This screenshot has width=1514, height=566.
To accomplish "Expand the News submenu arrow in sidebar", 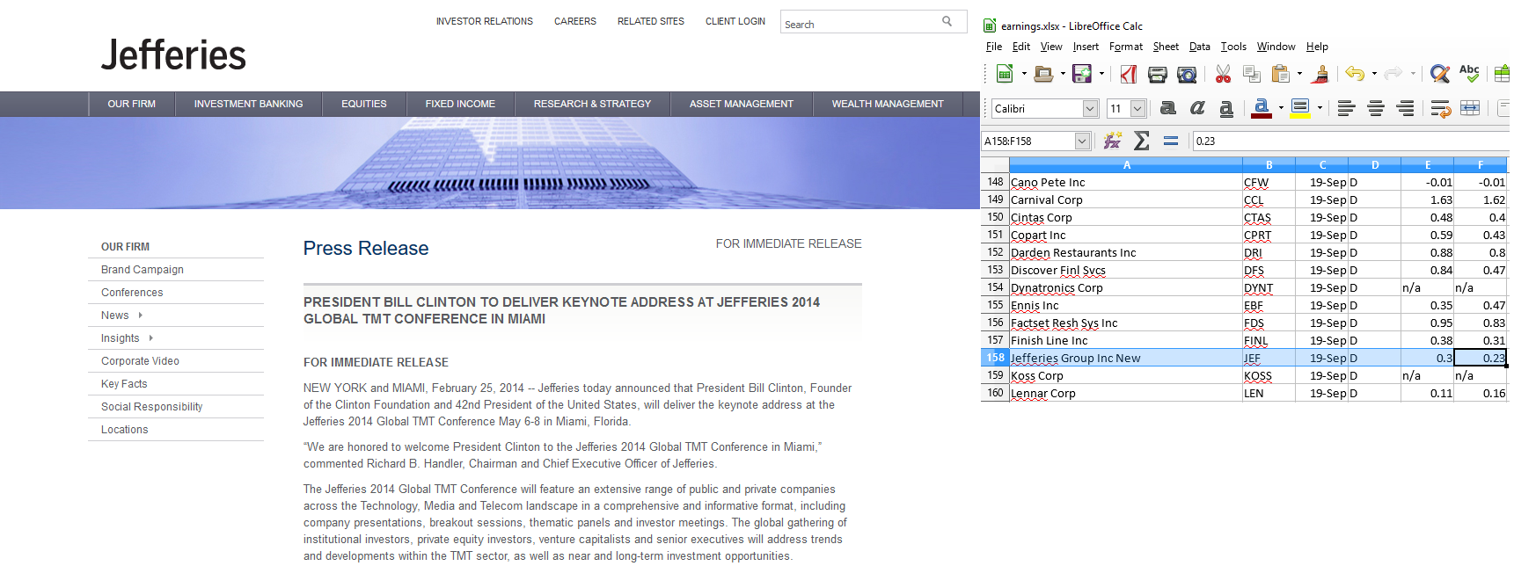I will click(141, 316).
